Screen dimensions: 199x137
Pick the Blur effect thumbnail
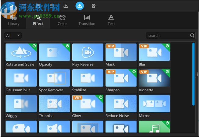(x=154, y=52)
